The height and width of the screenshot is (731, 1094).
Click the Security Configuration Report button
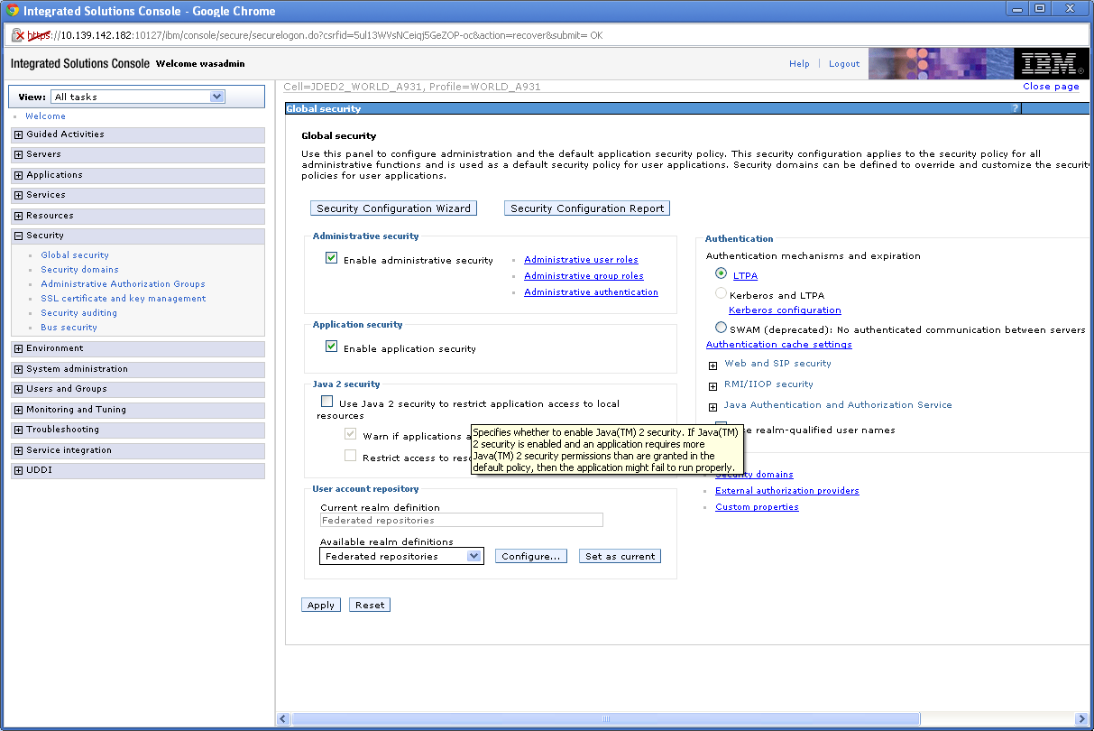(587, 208)
